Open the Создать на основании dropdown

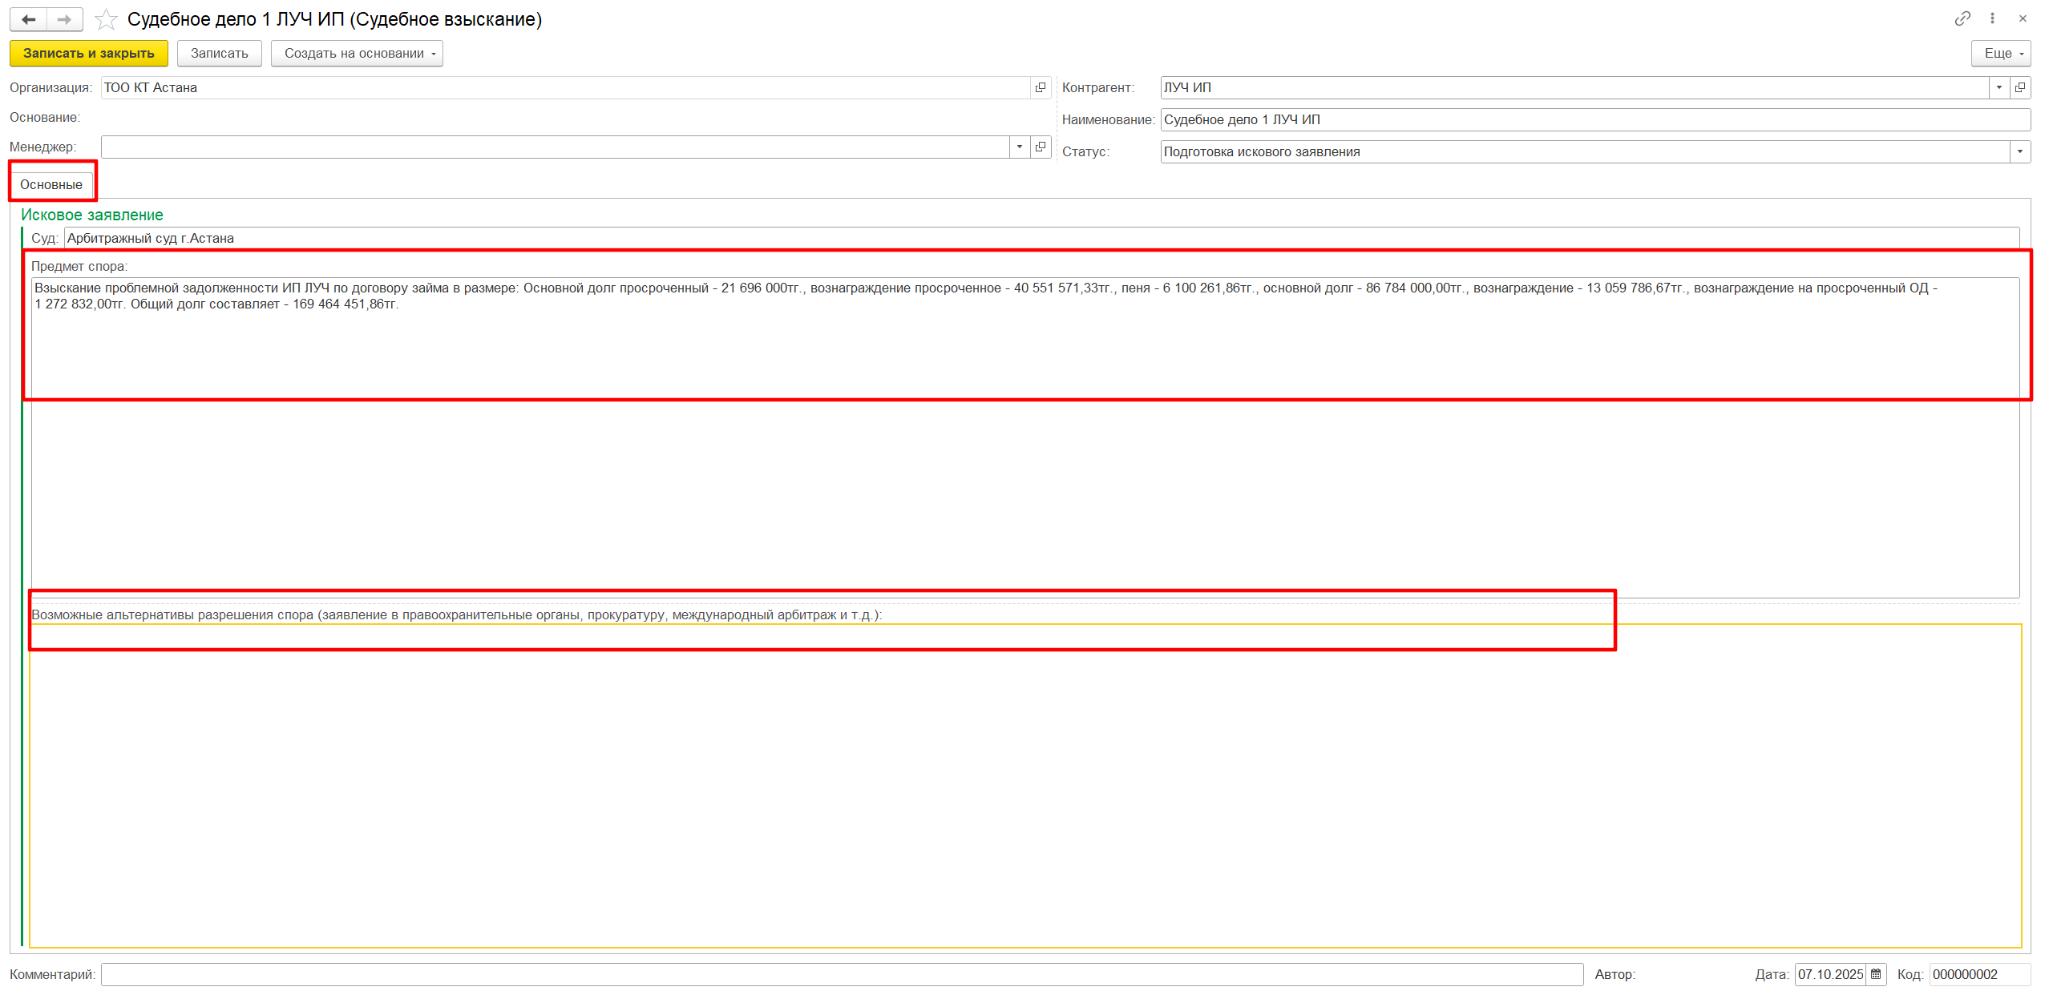[357, 54]
